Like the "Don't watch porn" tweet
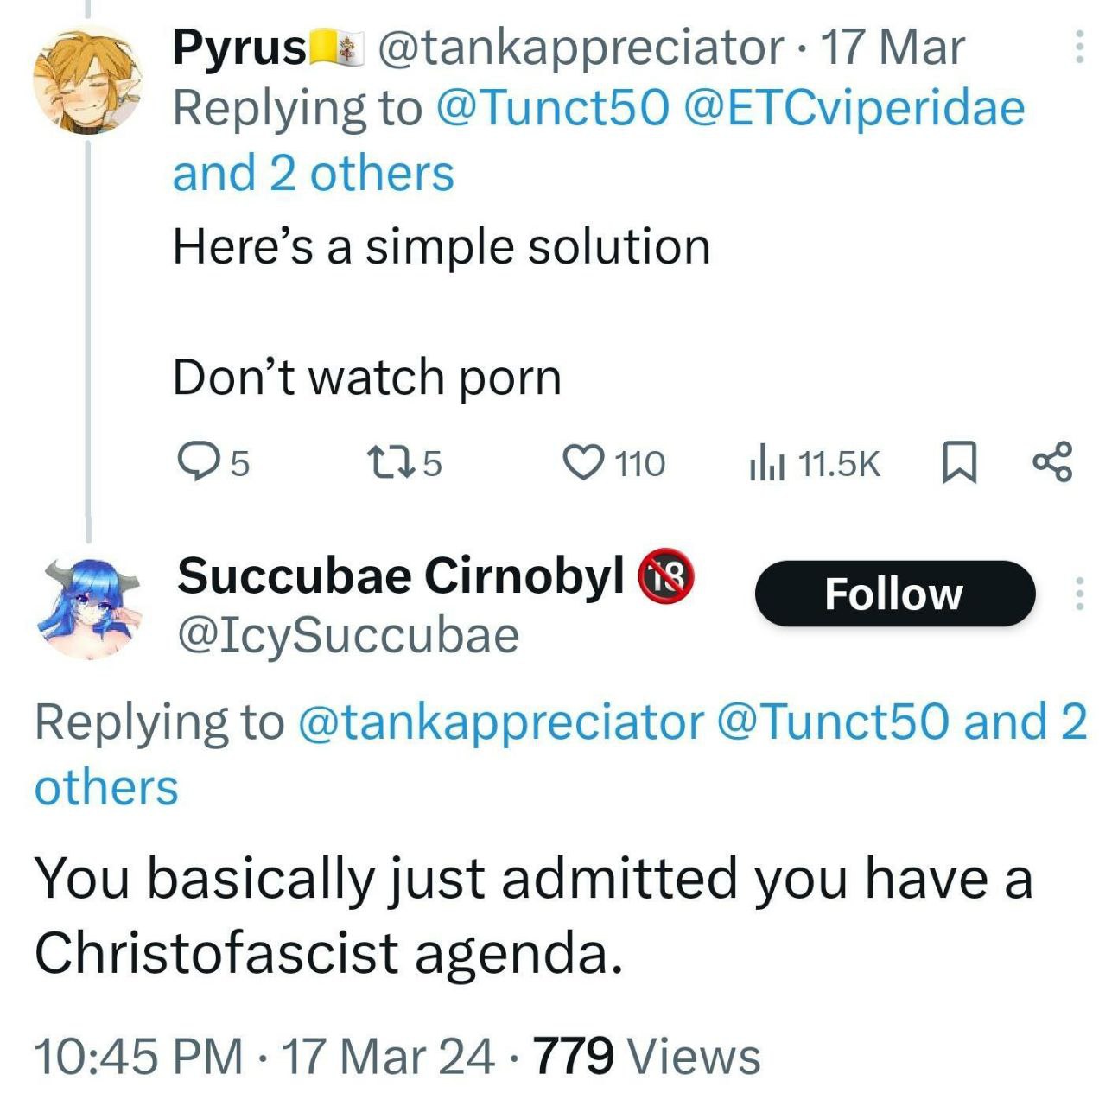 (x=584, y=461)
